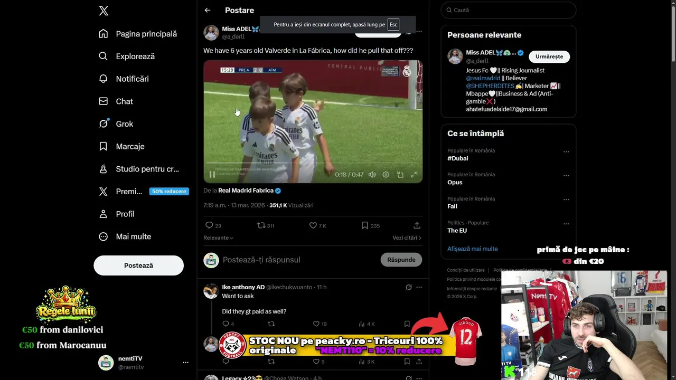
Task: Click Afișează mai multe link
Action: 473,249
